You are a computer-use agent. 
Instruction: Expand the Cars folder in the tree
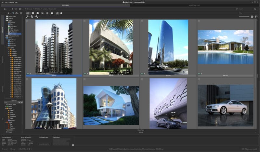point(7,24)
